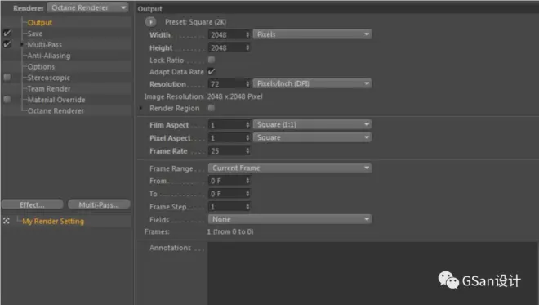Click the Width field stepper arrows

[247, 34]
